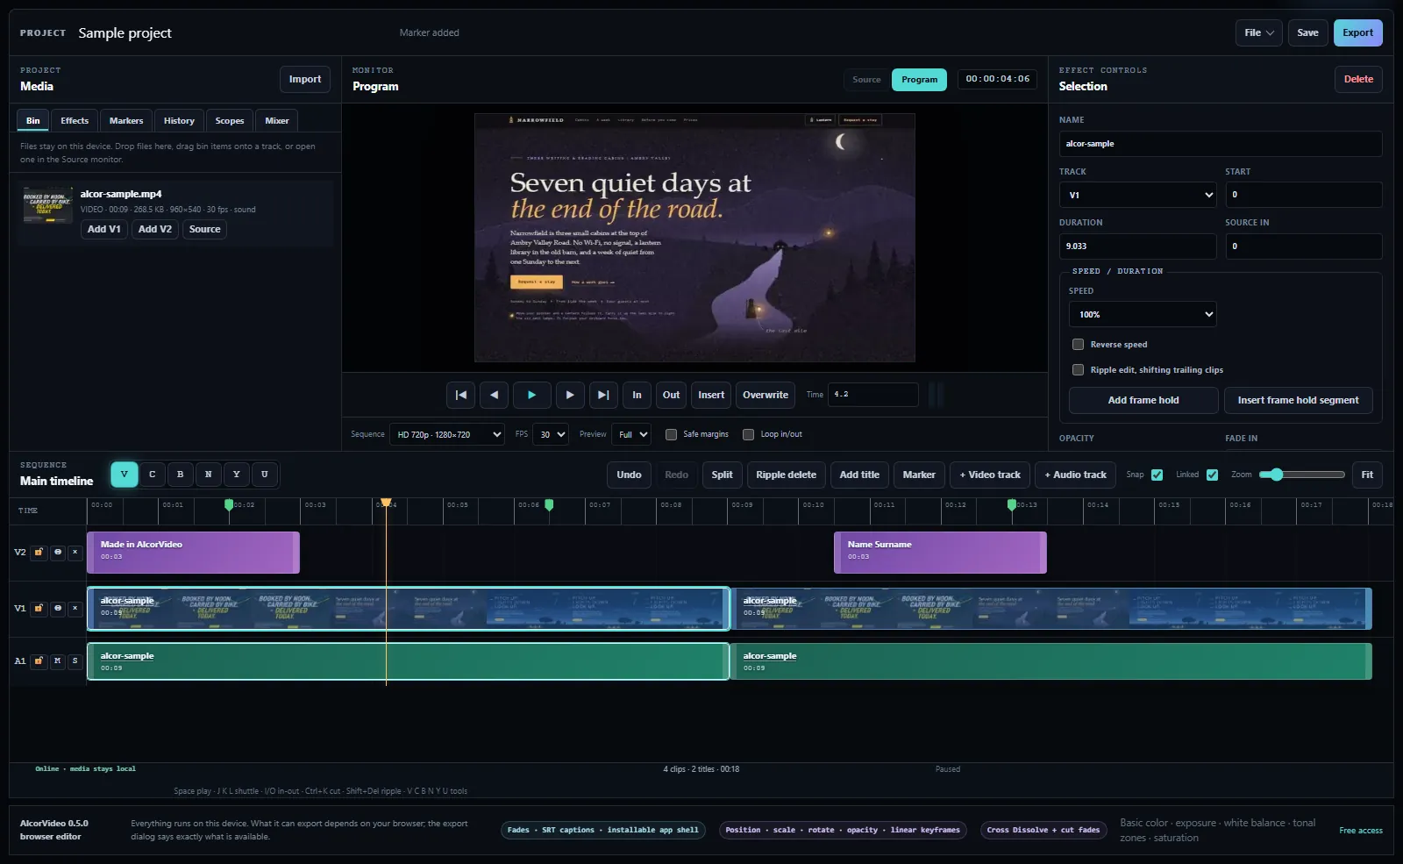Click the marker near 00:06 on ruler

(549, 504)
